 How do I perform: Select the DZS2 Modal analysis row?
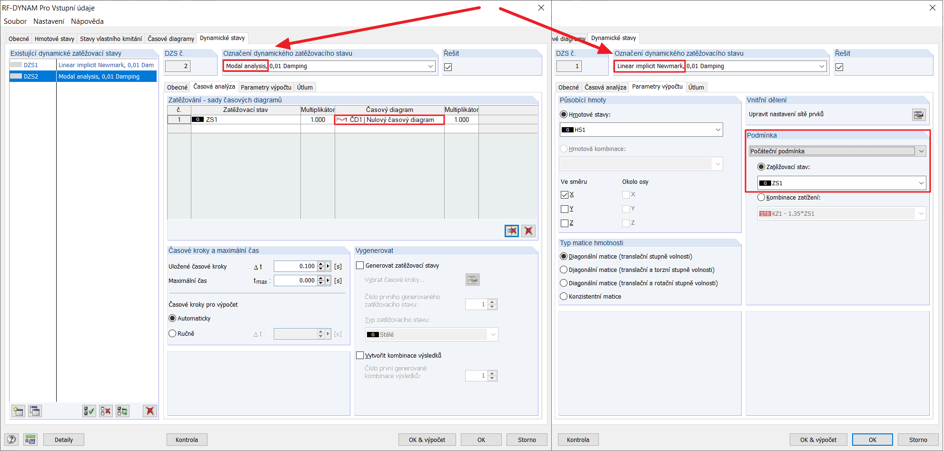[x=83, y=76]
